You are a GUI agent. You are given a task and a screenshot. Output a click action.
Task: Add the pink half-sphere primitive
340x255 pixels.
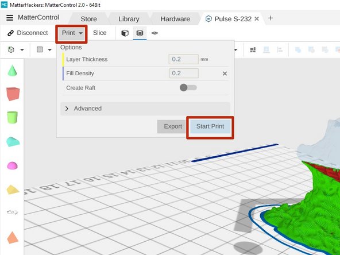point(13,165)
